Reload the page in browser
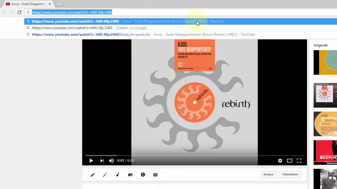 coord(19,12)
